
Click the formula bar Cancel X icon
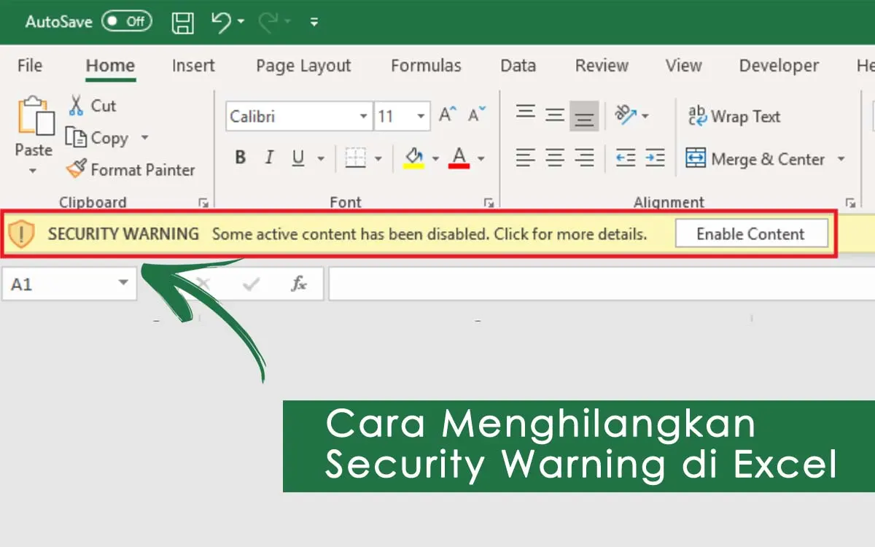203,284
